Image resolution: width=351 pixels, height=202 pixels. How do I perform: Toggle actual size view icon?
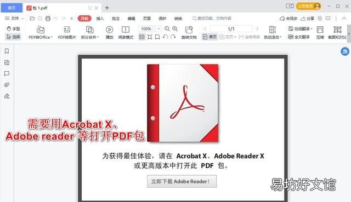[x=141, y=37]
